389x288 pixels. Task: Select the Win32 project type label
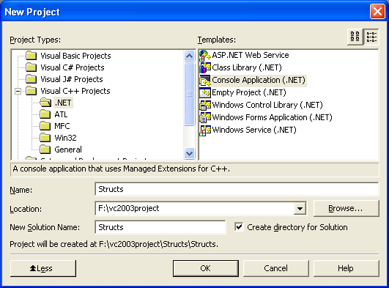coord(65,138)
